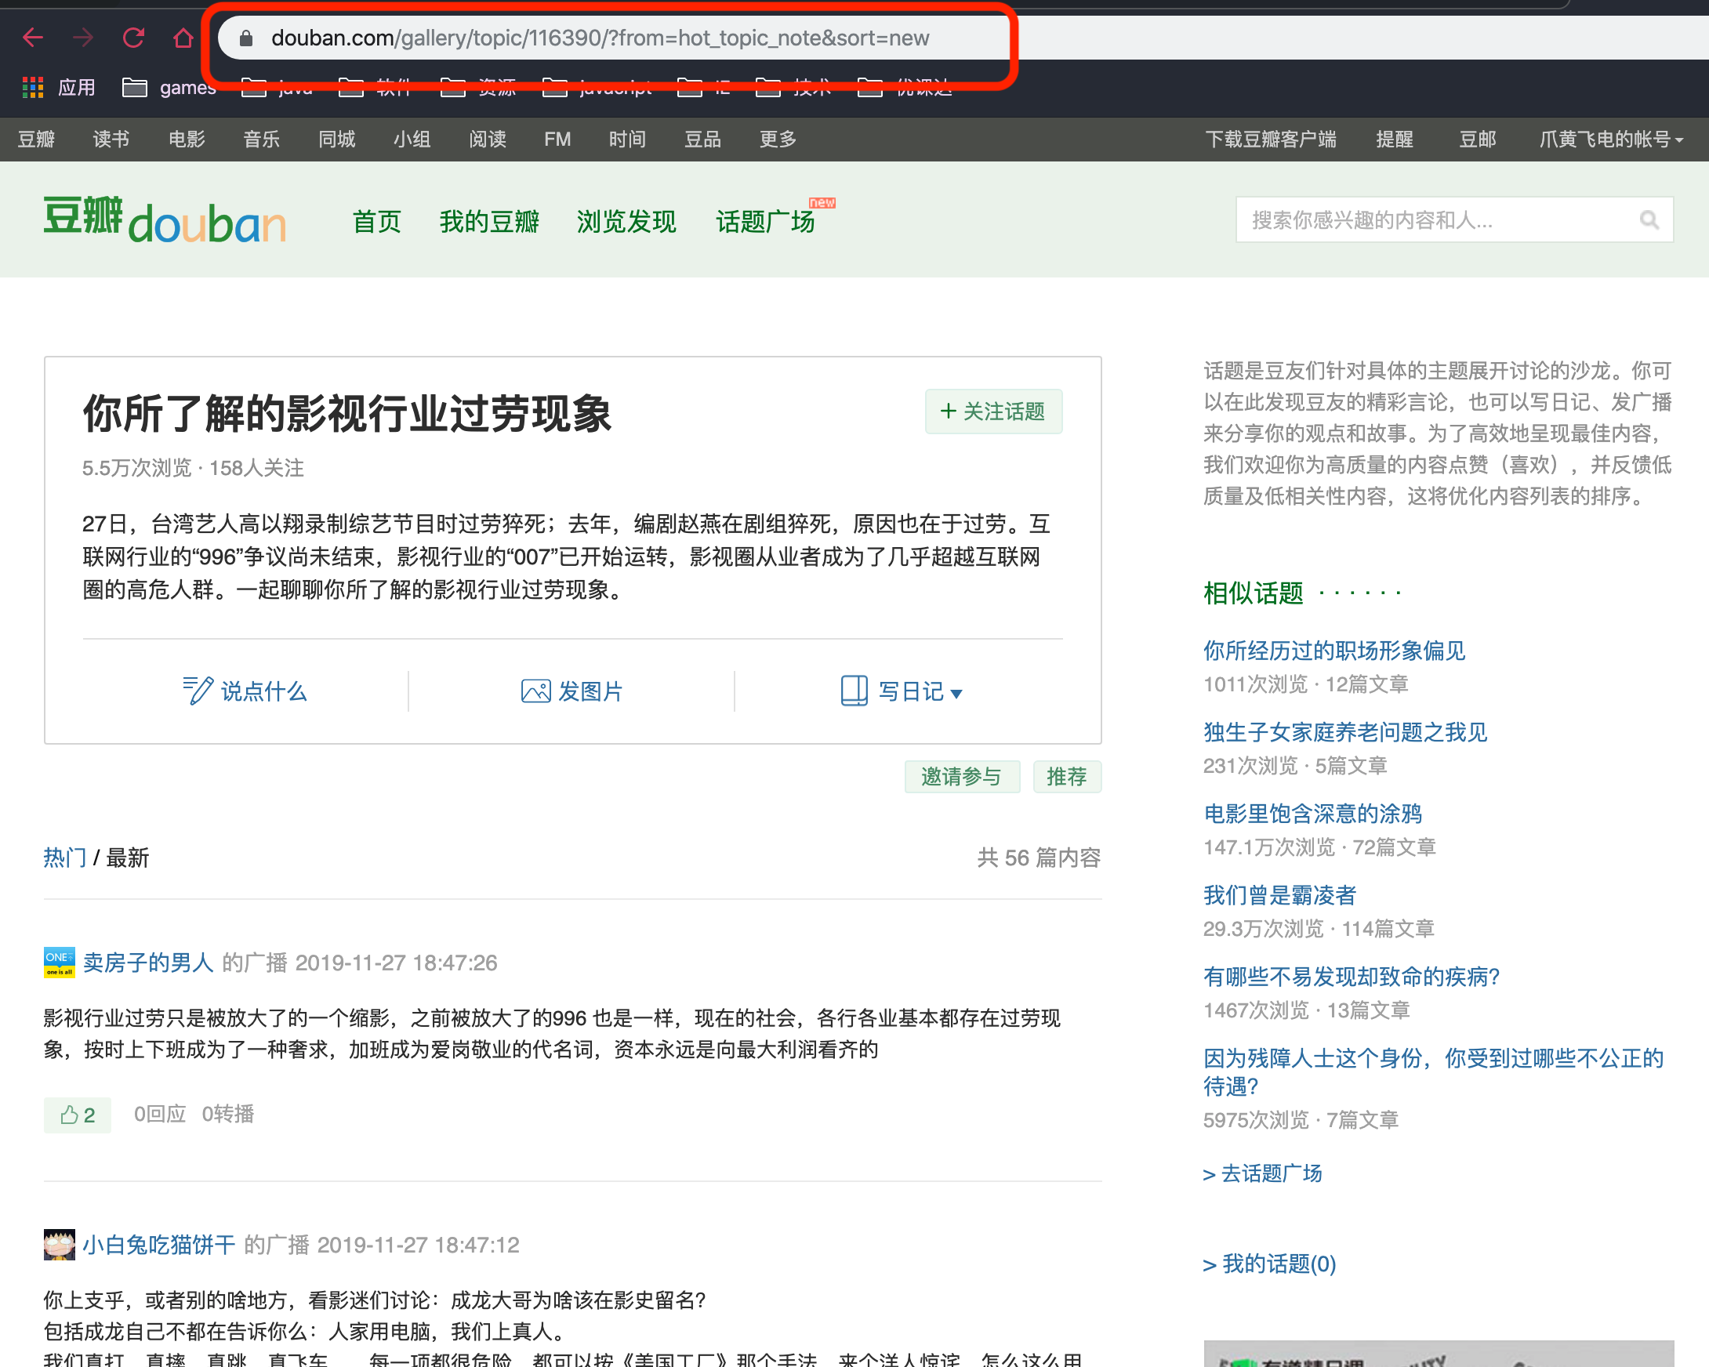Click the 发图片 image icon
The image size is (1709, 1367).
click(x=536, y=691)
